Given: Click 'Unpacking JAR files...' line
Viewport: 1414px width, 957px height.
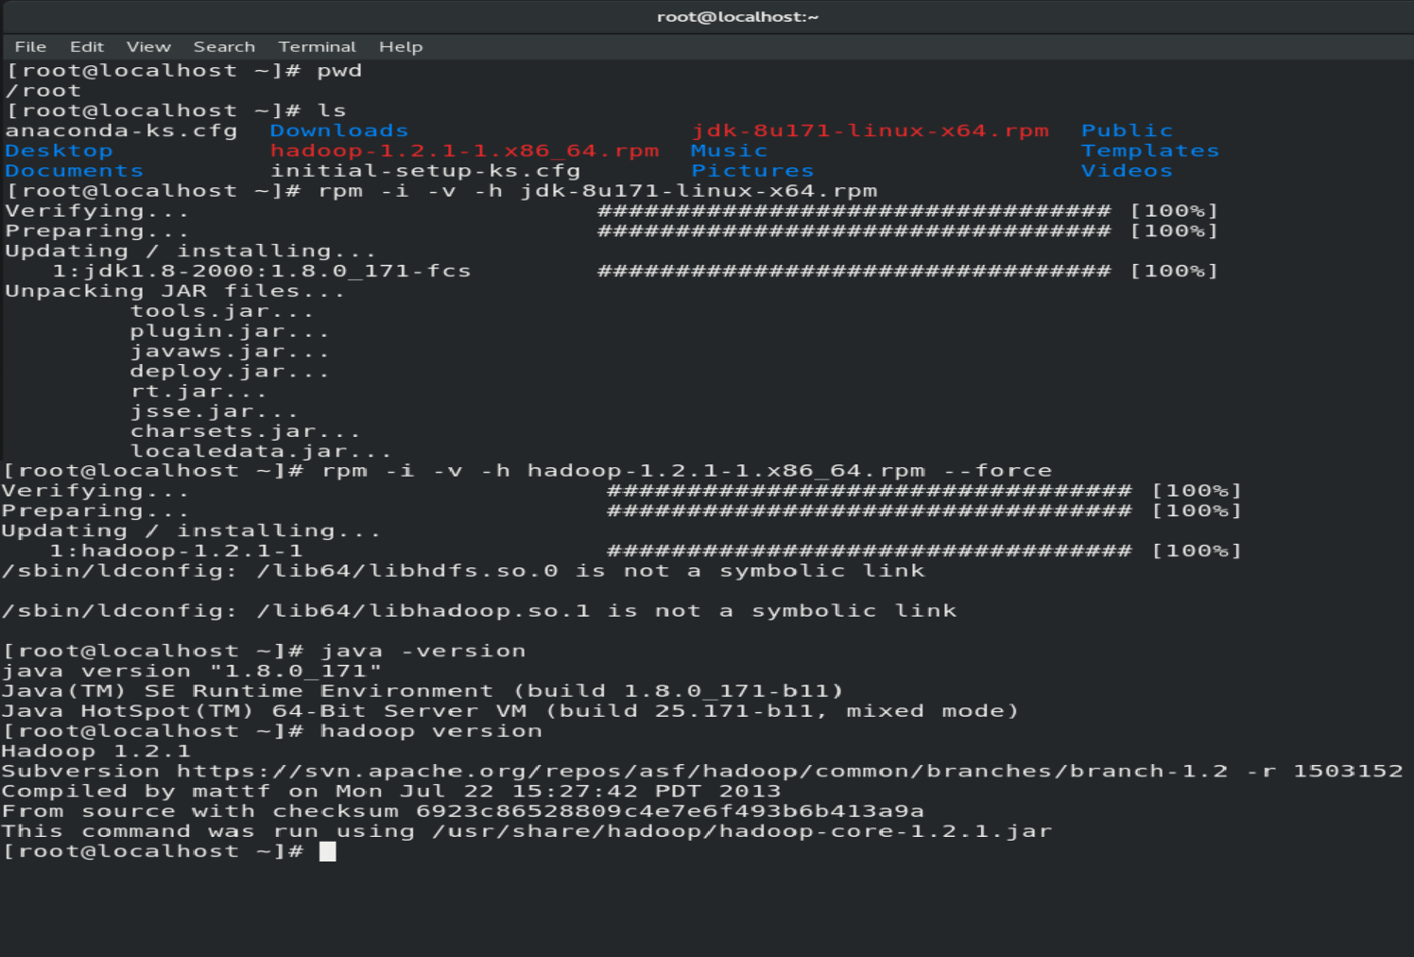Looking at the screenshot, I should pyautogui.click(x=175, y=291).
